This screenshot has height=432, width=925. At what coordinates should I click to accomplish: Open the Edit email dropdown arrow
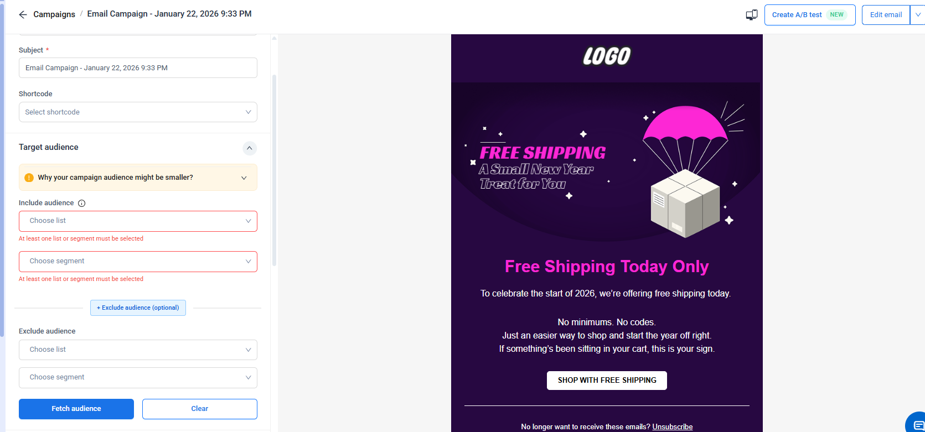coord(918,15)
